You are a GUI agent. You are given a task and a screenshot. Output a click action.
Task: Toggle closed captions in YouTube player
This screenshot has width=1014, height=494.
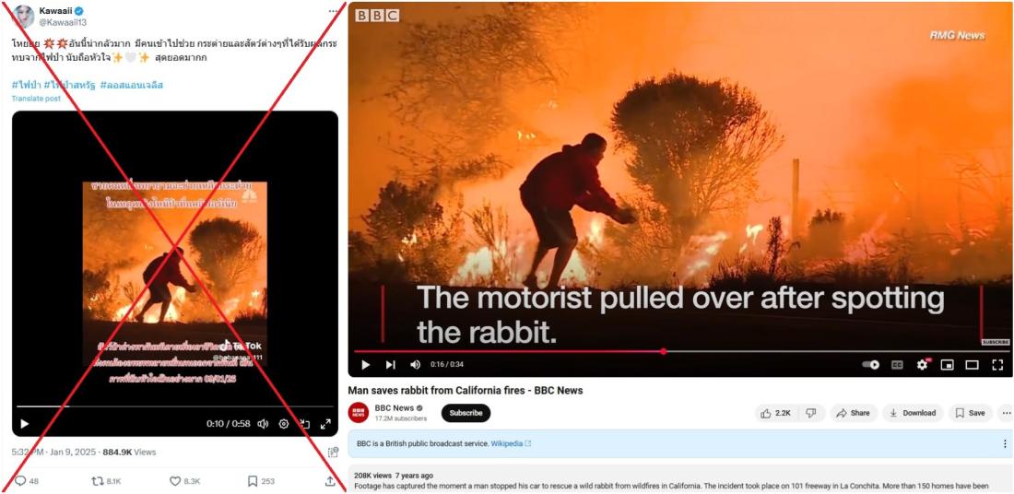[x=897, y=365]
